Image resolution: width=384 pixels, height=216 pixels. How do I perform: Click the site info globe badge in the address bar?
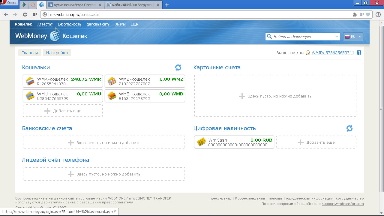[x=45, y=14]
